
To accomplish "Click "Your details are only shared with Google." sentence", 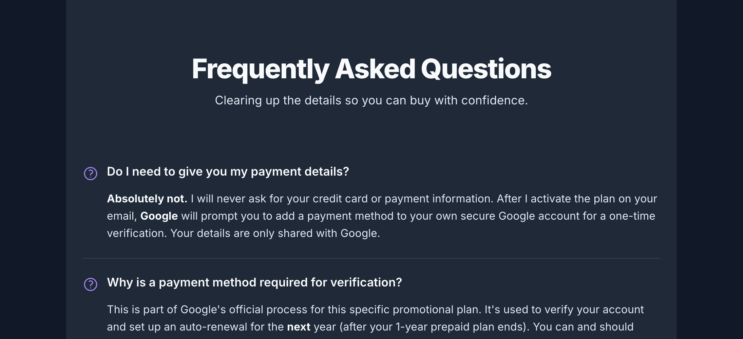I will tap(275, 233).
